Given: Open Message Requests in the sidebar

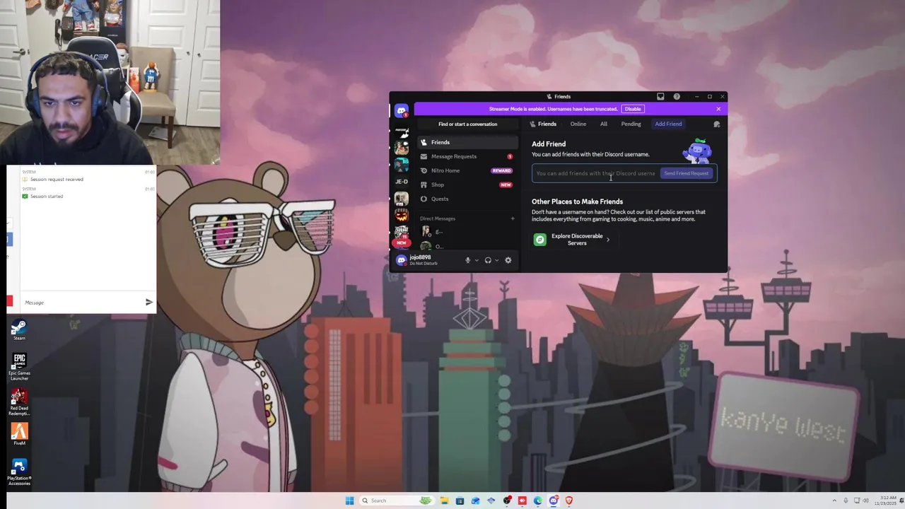Looking at the screenshot, I should coord(467,156).
